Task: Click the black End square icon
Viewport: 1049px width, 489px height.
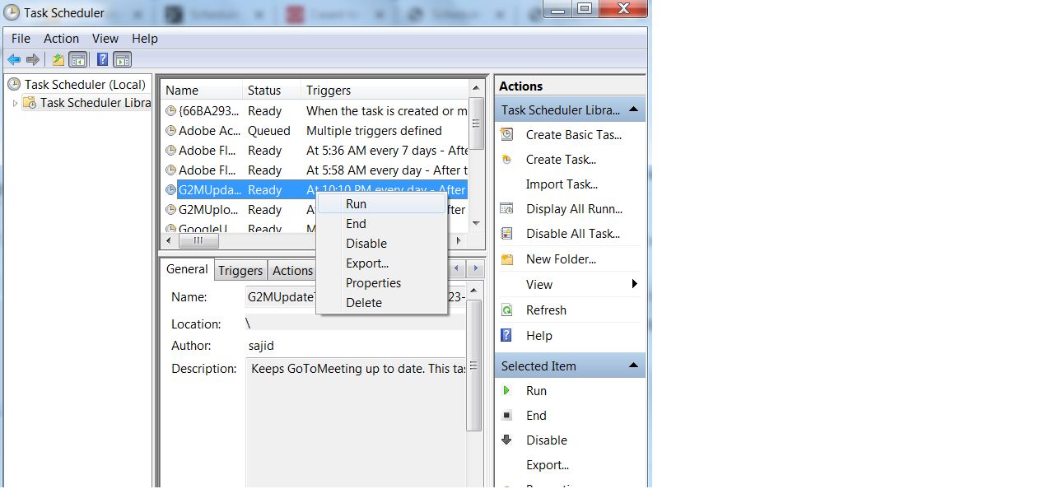Action: (507, 416)
